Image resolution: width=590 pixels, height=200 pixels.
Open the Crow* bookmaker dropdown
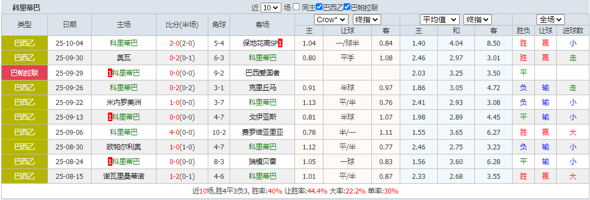point(332,20)
